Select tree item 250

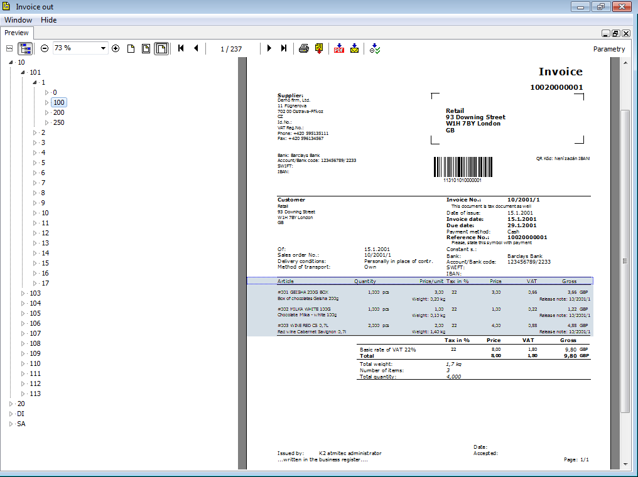(58, 122)
